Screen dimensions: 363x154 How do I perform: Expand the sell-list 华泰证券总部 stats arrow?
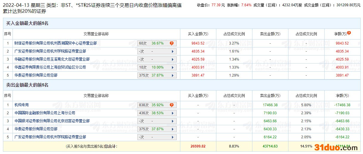point(173,129)
